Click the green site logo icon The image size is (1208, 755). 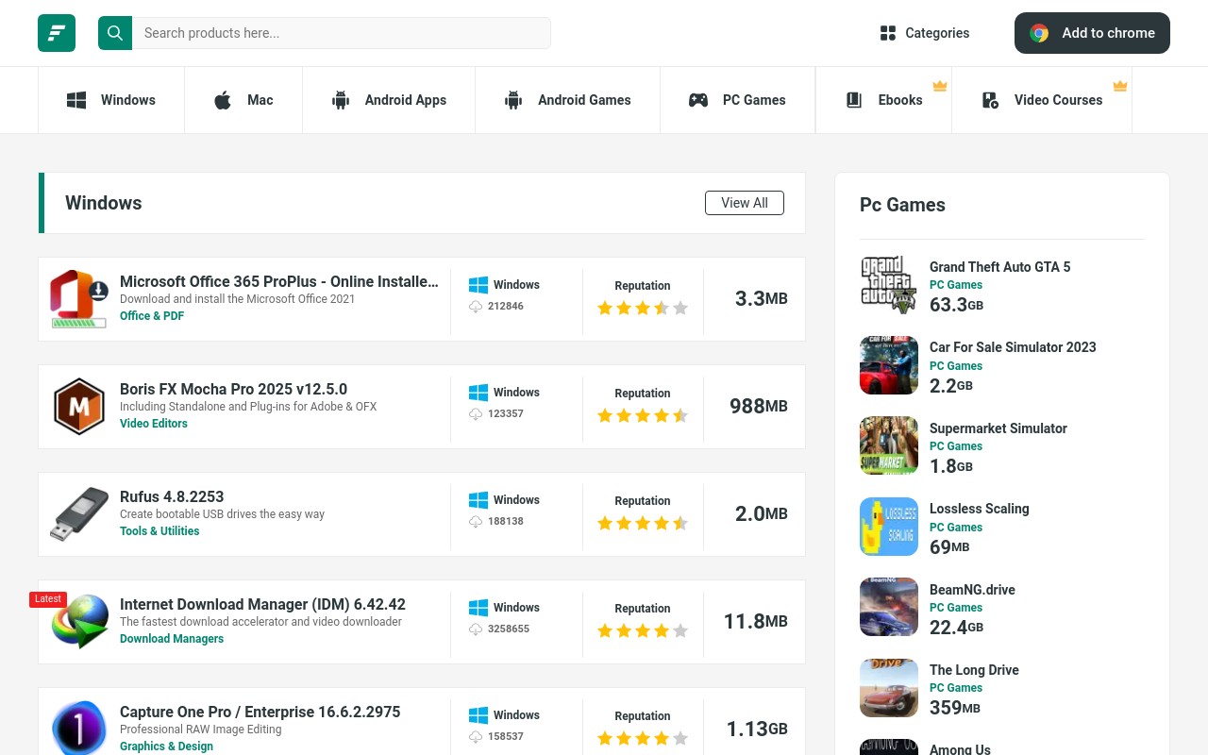click(x=57, y=33)
